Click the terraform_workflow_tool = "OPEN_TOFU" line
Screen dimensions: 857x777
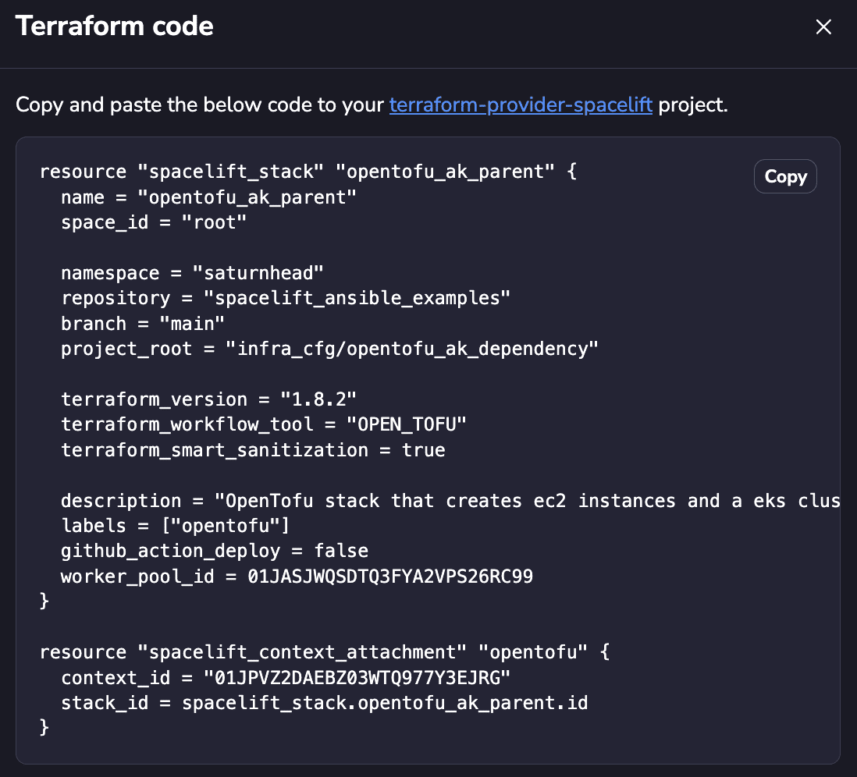click(264, 424)
